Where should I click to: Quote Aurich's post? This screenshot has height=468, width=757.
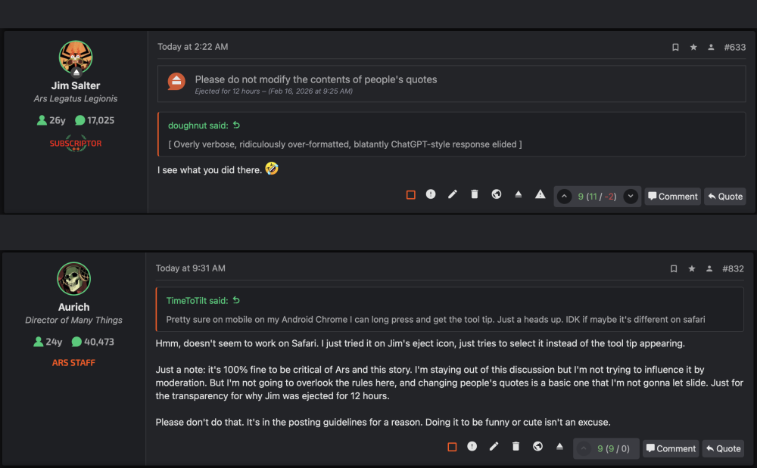click(723, 448)
